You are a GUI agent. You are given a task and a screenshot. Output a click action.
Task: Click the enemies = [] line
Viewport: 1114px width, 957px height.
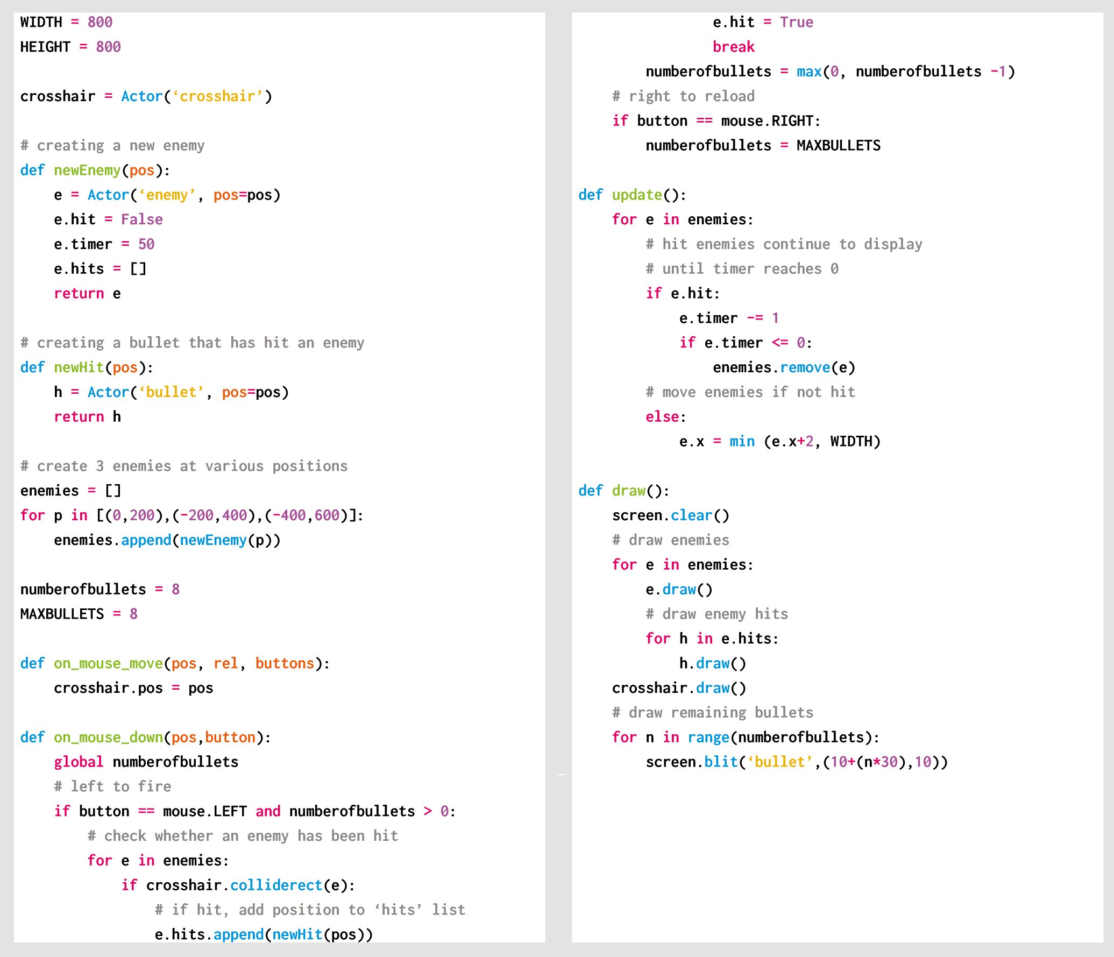coord(70,491)
